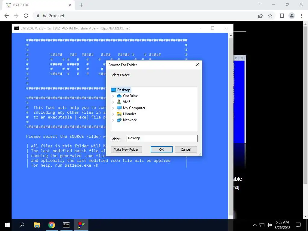
Task: Open the Windows Start menu
Action: point(7,225)
